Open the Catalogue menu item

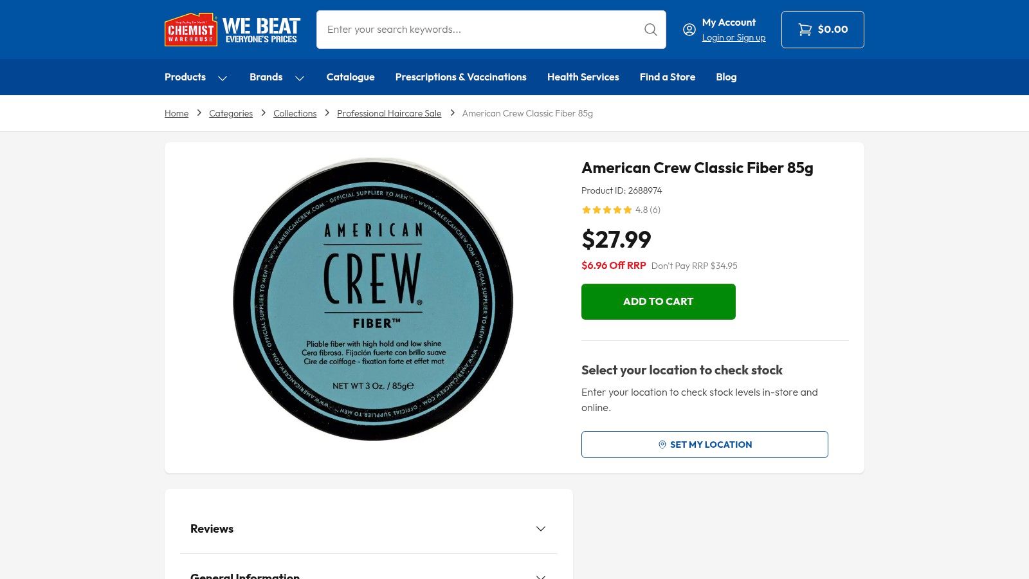coord(351,77)
